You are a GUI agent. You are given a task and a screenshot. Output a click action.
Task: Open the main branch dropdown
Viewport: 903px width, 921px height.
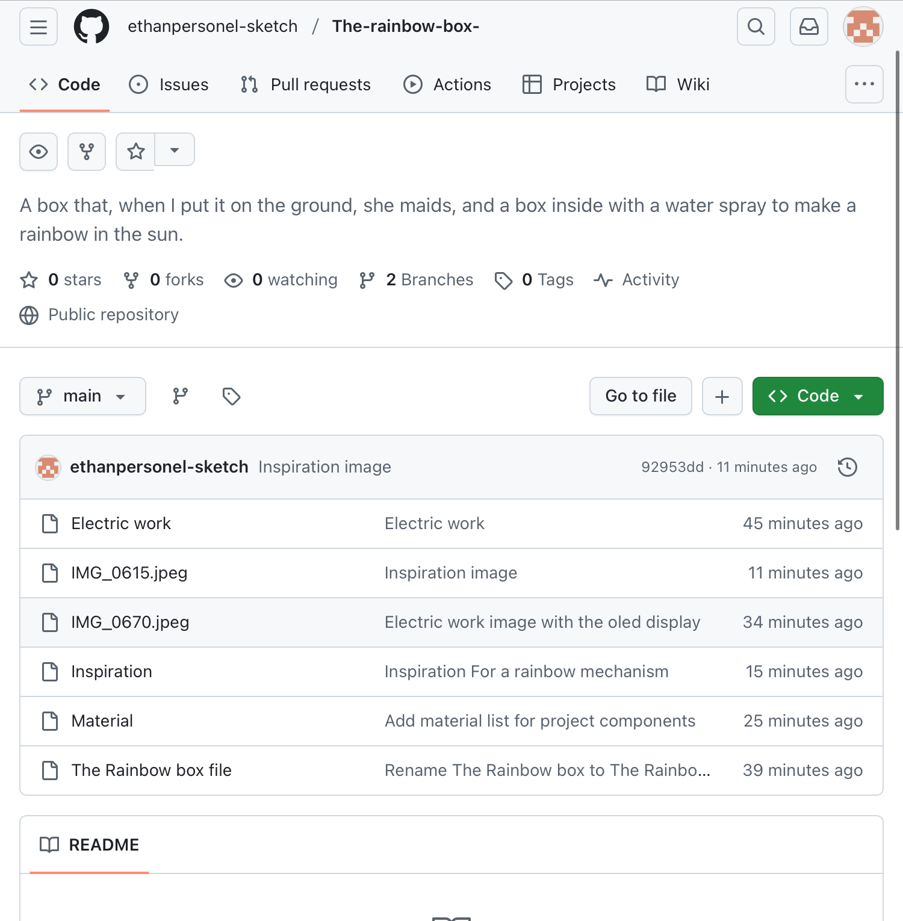[82, 396]
